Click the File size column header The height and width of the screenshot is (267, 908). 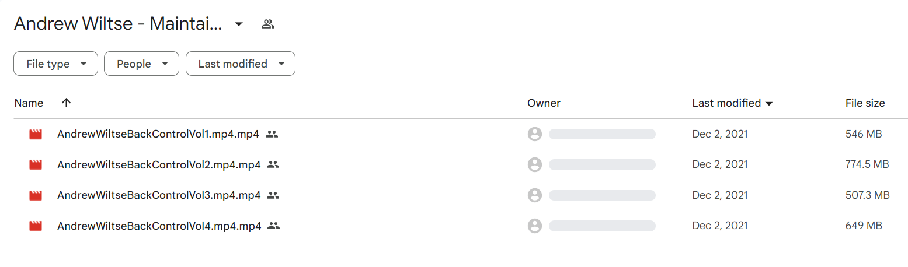click(x=865, y=103)
